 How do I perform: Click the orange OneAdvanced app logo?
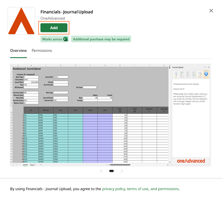[x=21, y=21]
